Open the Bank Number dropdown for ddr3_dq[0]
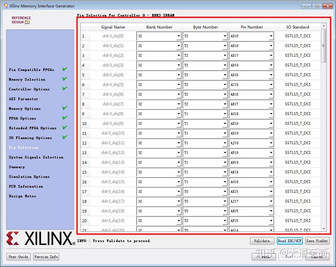This screenshot has height=267, width=336. 179,36
